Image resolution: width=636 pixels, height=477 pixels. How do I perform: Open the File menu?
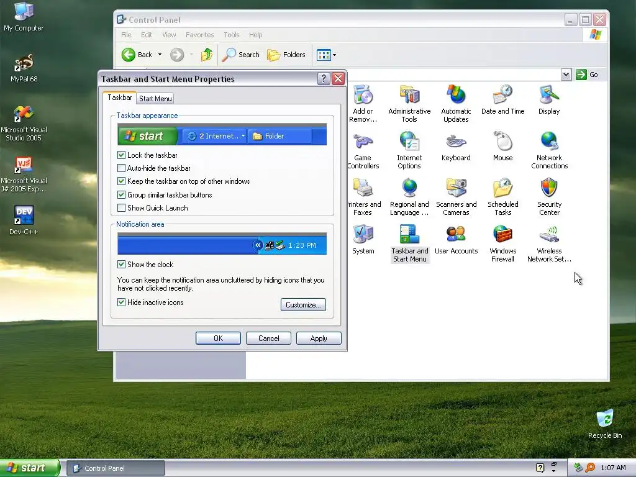point(126,35)
